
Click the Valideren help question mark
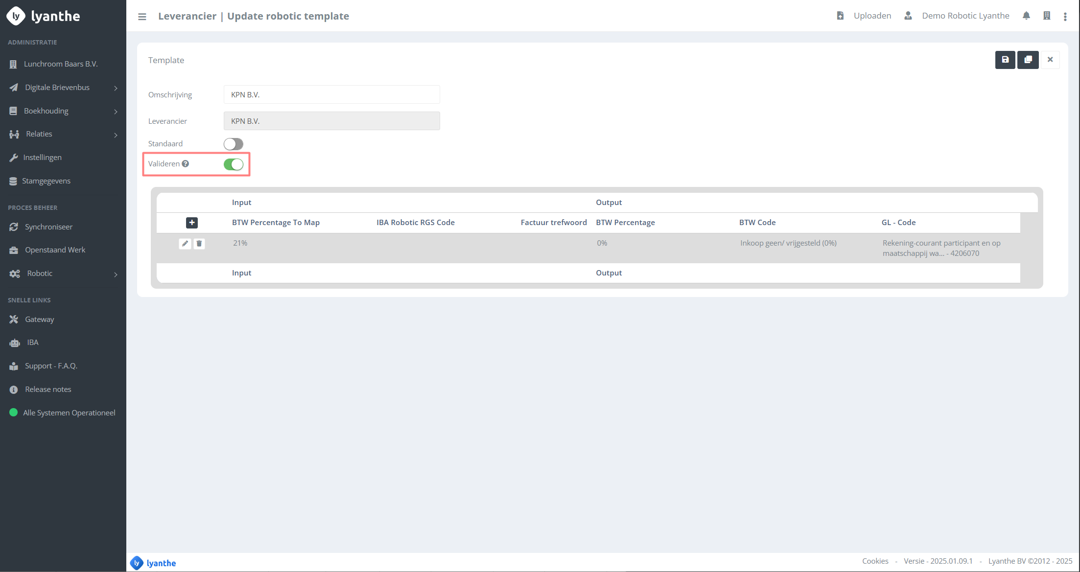(x=186, y=164)
